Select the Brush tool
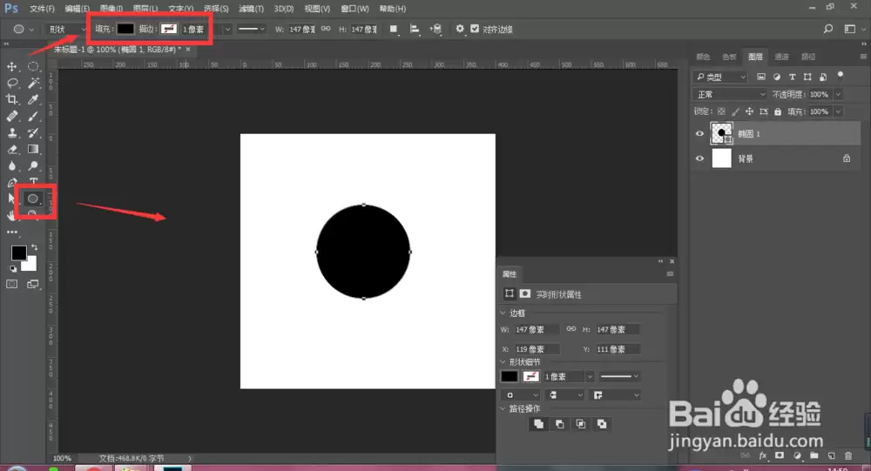Viewport: 871px width, 471px height. [x=33, y=117]
